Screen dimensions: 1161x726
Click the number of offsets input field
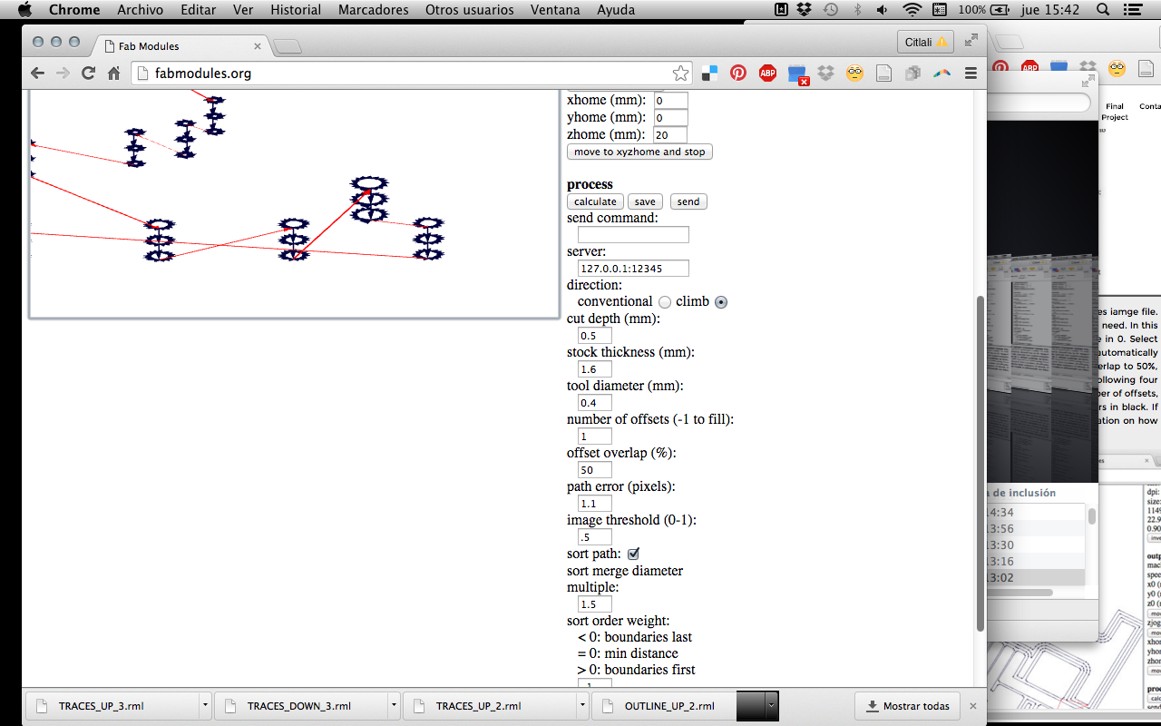(595, 437)
